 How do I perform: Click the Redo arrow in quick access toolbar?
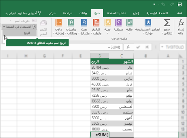(x=172, y=4)
